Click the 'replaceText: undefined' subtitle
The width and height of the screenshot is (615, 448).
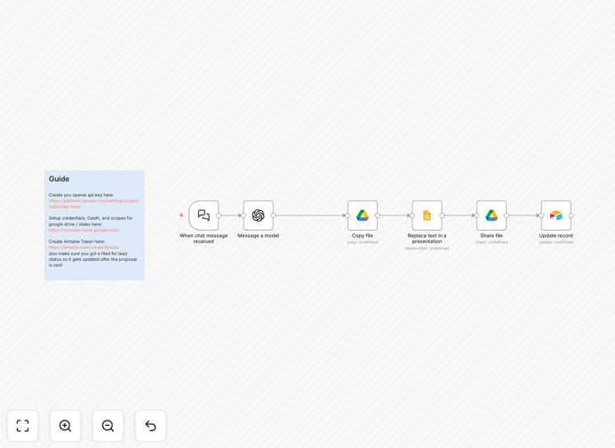coord(427,248)
